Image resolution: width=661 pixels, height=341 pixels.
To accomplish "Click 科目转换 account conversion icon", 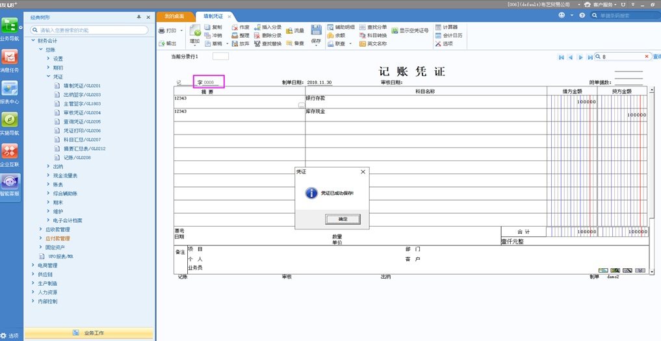I will tap(363, 36).
